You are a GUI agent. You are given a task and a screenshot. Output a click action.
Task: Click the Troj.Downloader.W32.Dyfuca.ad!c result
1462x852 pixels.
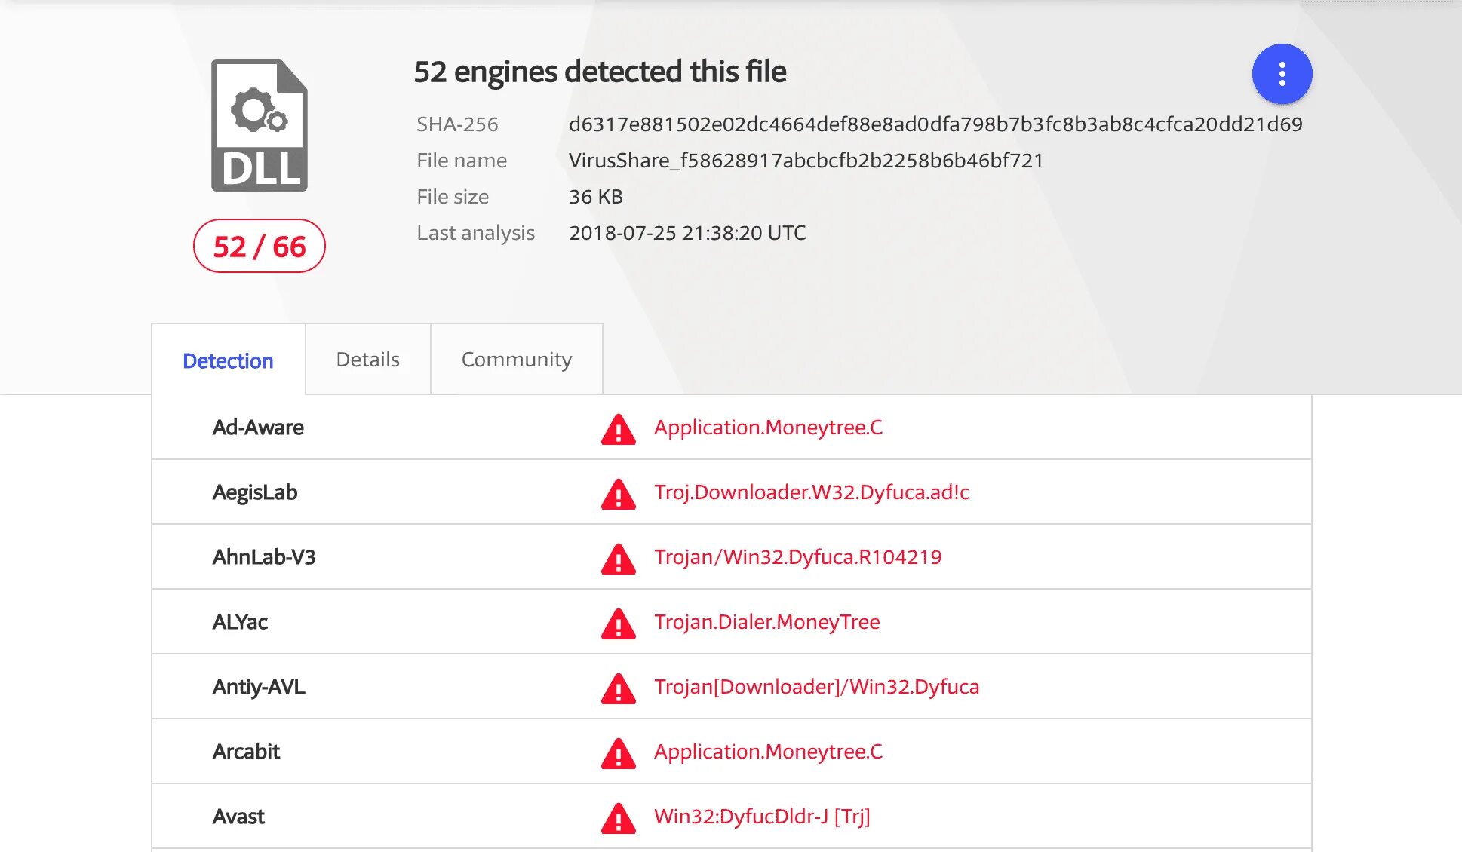point(811,492)
